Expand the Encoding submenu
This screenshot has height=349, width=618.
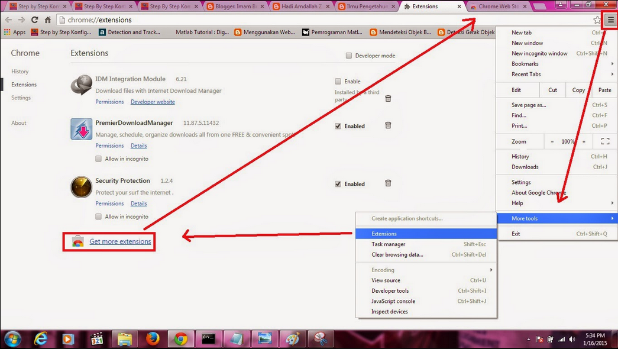(426, 270)
